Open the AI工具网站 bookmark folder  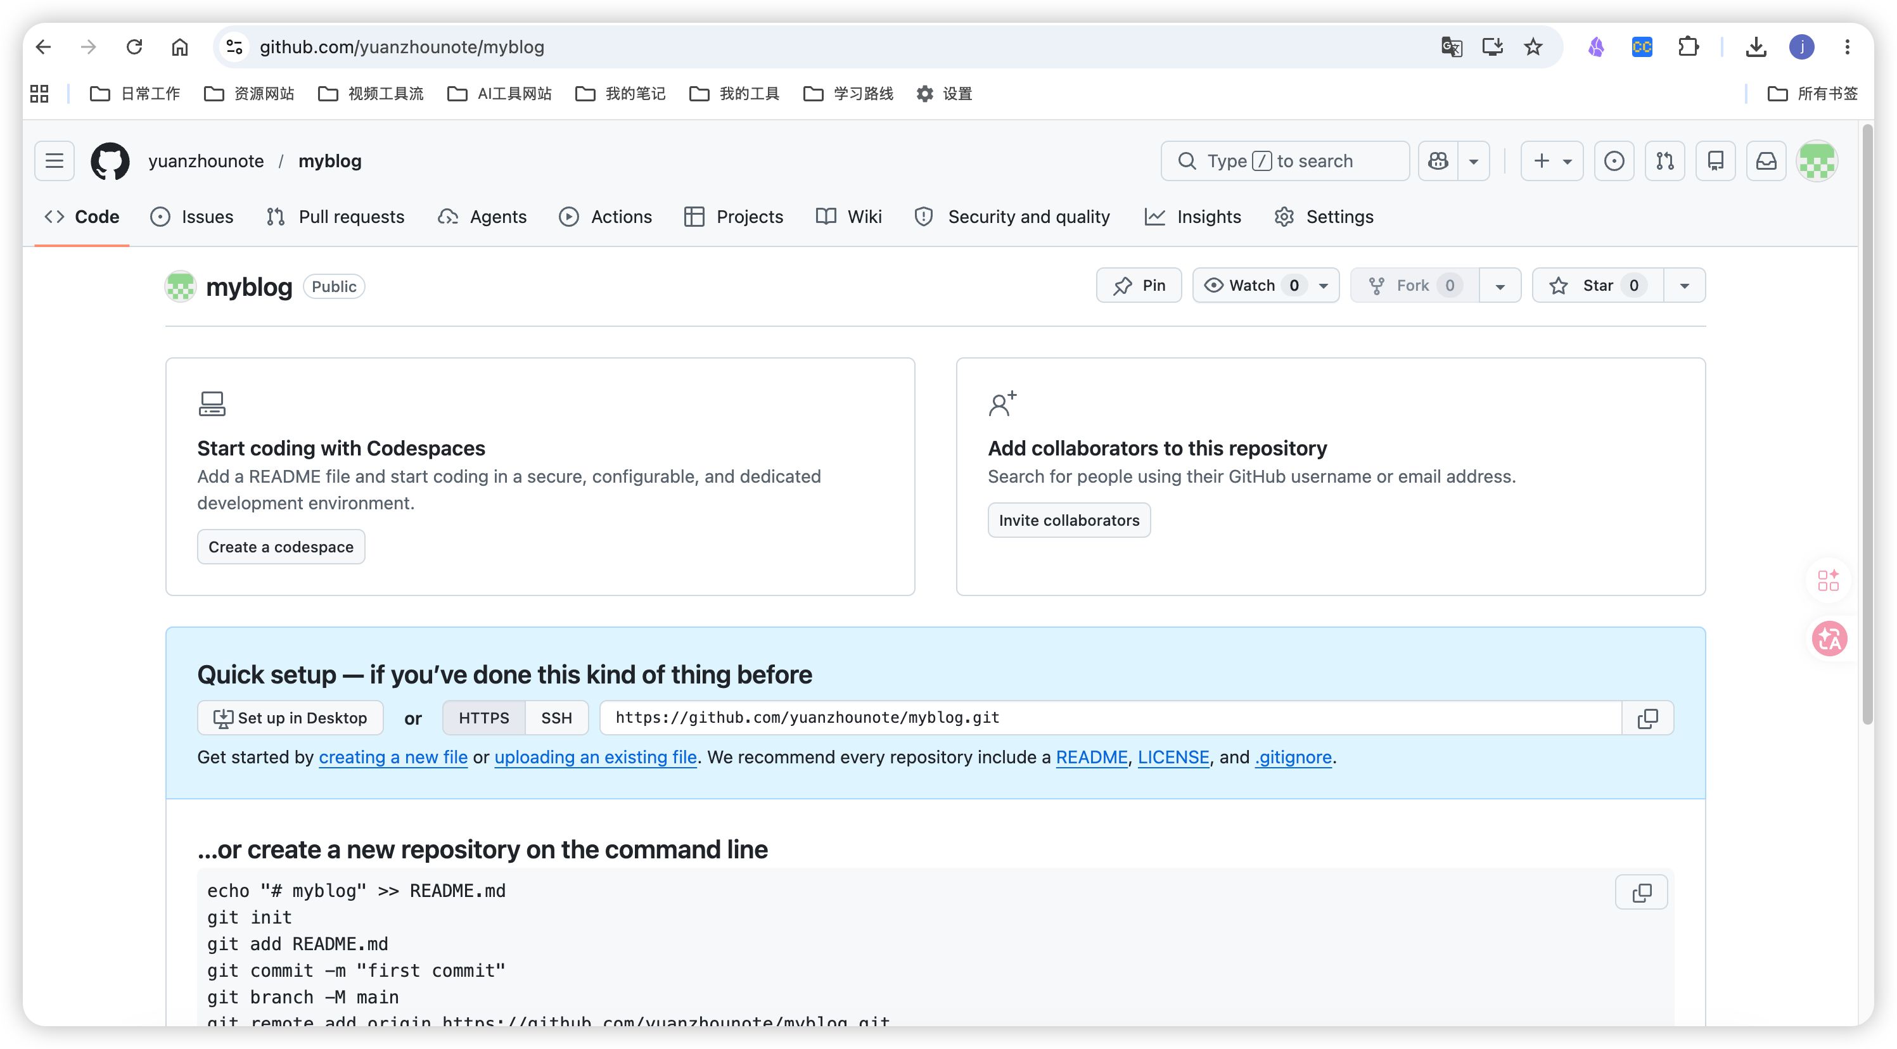coord(500,94)
